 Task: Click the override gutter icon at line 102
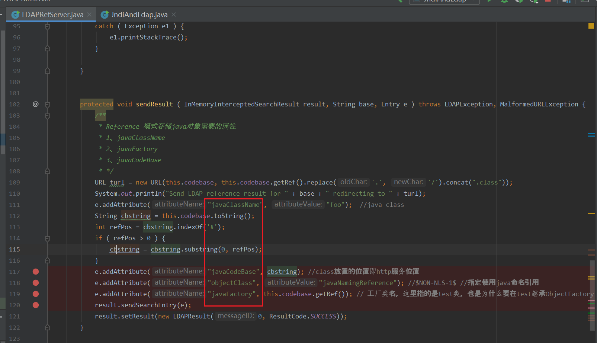tap(36, 104)
